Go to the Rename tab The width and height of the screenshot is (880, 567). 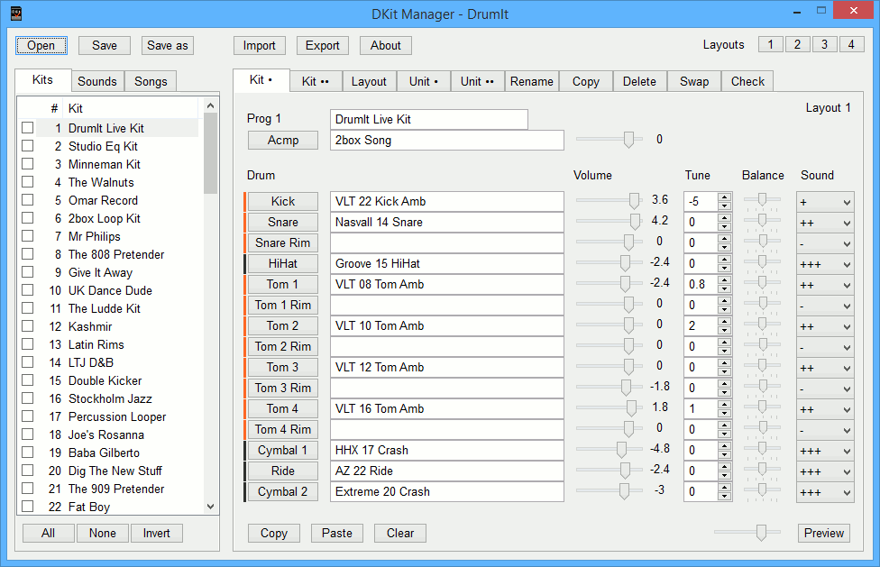click(x=531, y=81)
